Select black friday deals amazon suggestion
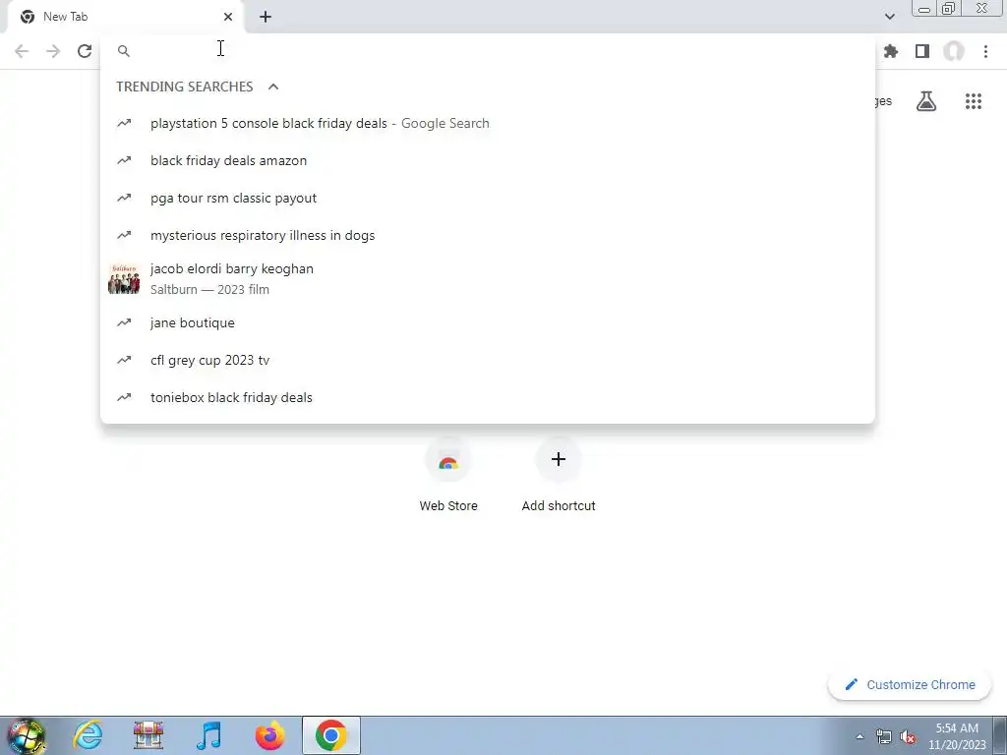Viewport: 1007px width, 755px height. (x=488, y=160)
